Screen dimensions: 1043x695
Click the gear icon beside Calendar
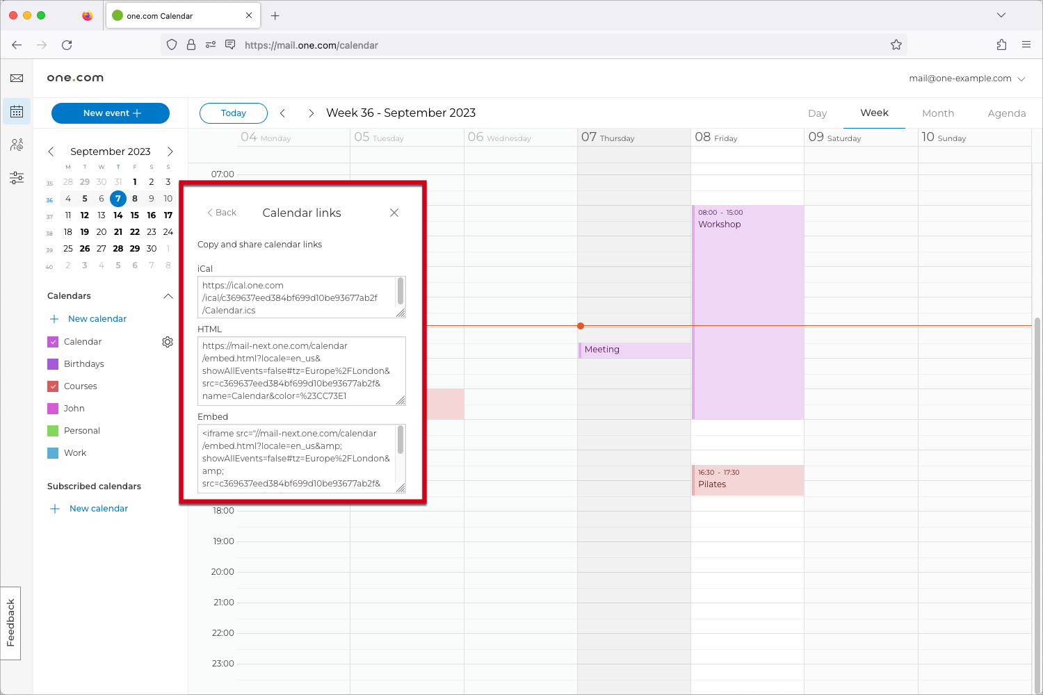pyautogui.click(x=168, y=342)
